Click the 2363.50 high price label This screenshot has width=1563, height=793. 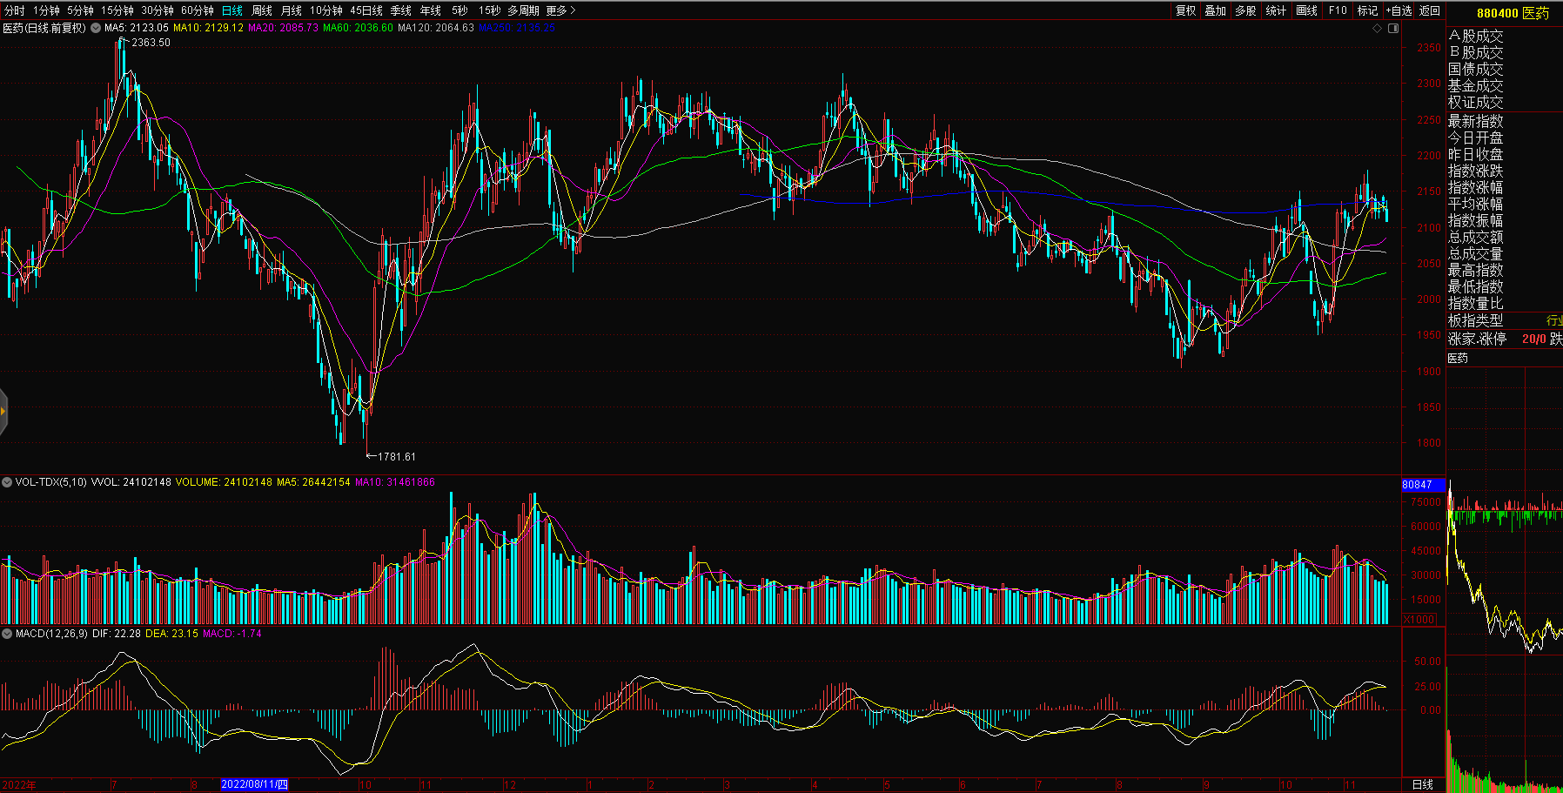151,43
